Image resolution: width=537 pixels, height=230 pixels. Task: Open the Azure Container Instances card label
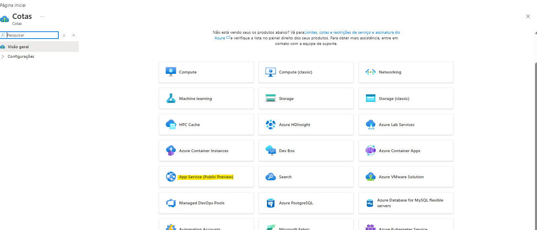point(204,151)
